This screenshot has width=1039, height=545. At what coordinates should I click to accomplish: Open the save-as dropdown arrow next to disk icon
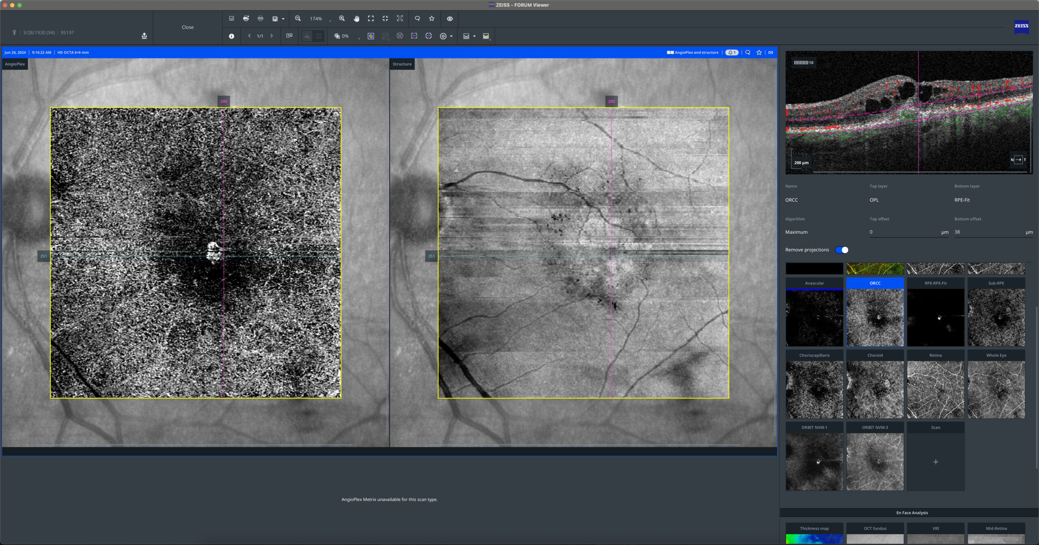click(x=283, y=19)
